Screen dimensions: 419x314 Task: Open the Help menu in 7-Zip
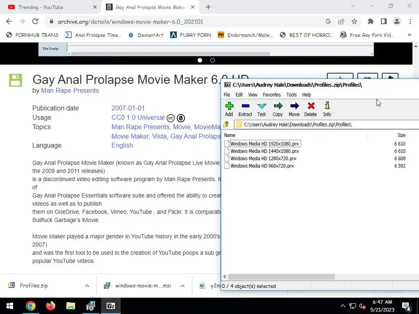pyautogui.click(x=306, y=94)
